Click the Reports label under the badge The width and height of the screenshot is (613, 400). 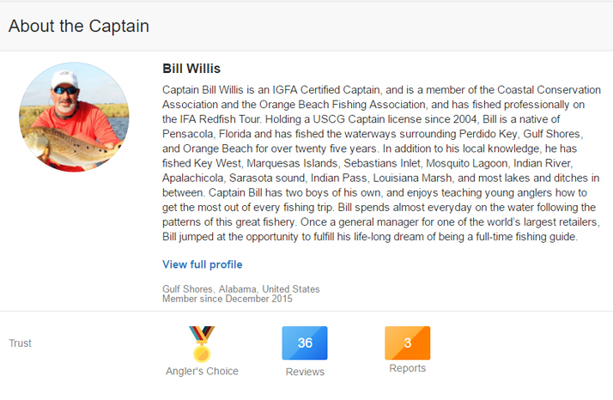[407, 368]
